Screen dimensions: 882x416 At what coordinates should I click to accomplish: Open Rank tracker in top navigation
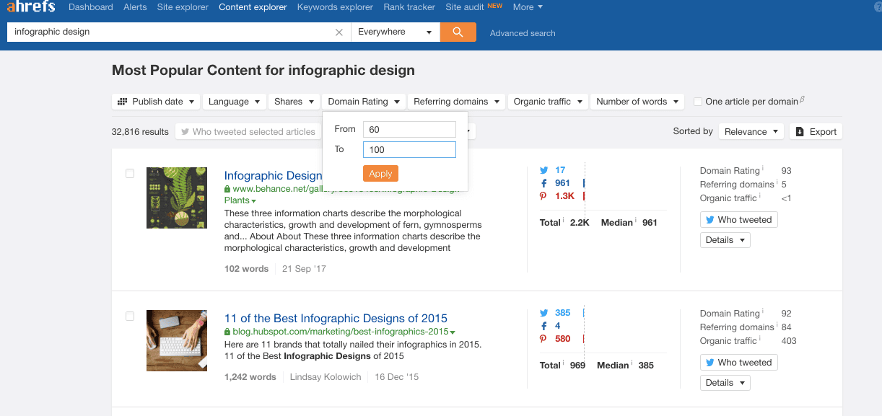pyautogui.click(x=409, y=7)
